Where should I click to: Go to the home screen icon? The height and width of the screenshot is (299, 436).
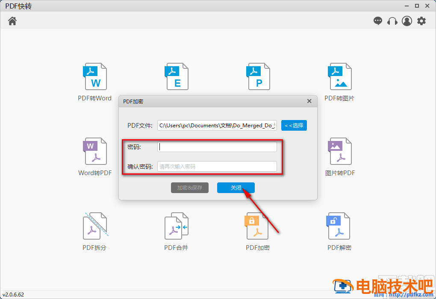(12, 21)
